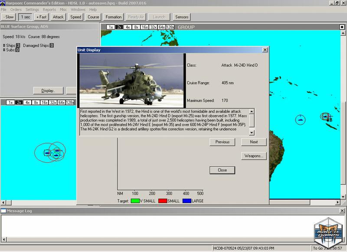347x252 pixels.
Task: Select 8x zoom in lower-left map
Action: click(x=36, y=102)
